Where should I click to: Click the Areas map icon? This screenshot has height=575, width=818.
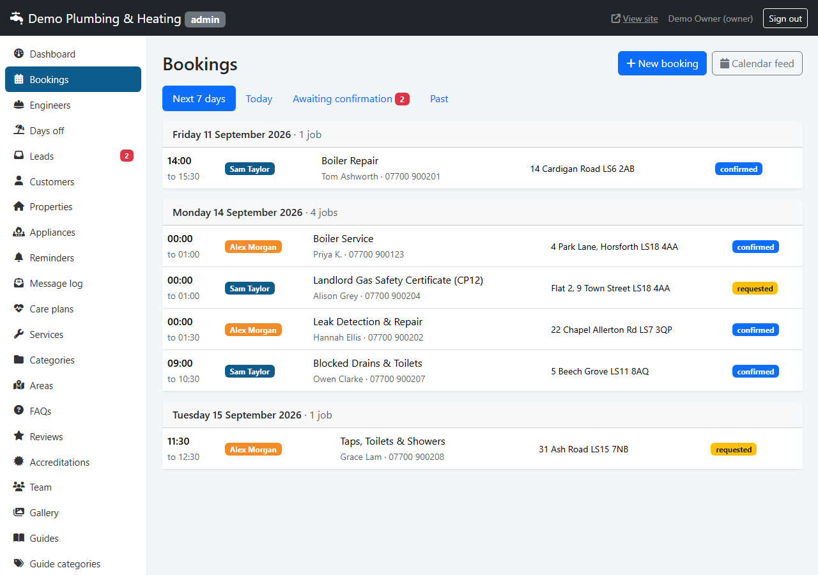[19, 385]
